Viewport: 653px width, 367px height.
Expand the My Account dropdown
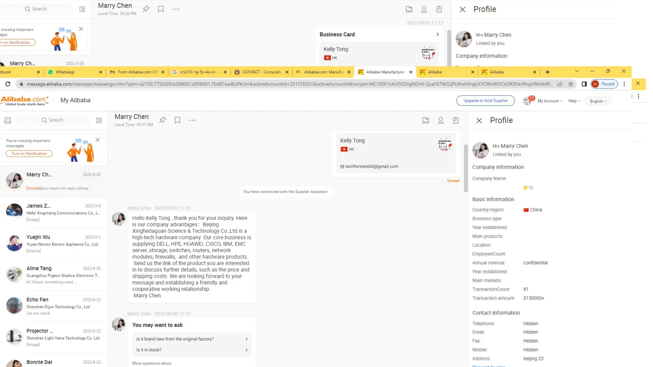[550, 101]
